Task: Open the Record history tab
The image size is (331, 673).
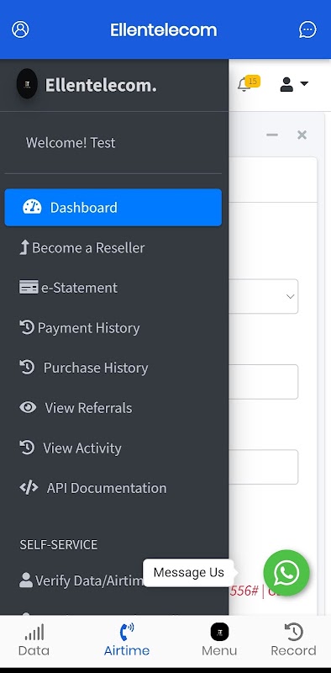Action: click(294, 640)
